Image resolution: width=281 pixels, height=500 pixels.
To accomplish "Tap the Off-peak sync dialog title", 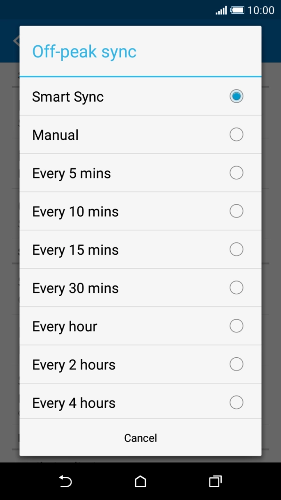I will click(84, 51).
